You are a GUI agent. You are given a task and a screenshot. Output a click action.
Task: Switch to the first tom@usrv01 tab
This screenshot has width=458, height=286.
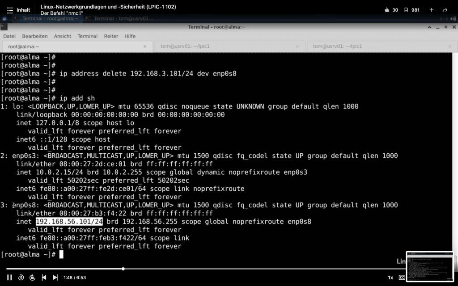coord(185,46)
